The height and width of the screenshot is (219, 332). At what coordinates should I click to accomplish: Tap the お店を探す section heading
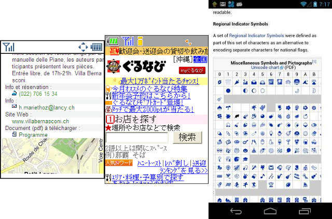(x=135, y=119)
